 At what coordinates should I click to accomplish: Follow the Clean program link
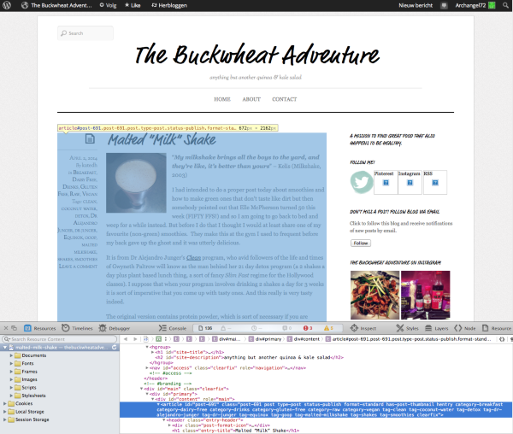pos(193,257)
